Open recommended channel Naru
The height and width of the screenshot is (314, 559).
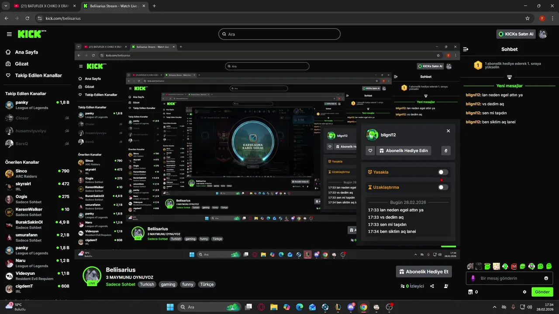(37, 263)
